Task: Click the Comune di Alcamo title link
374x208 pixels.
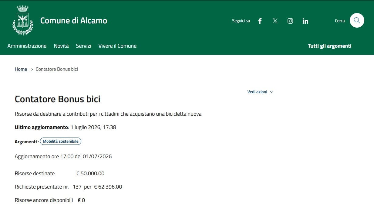Action: click(x=74, y=21)
